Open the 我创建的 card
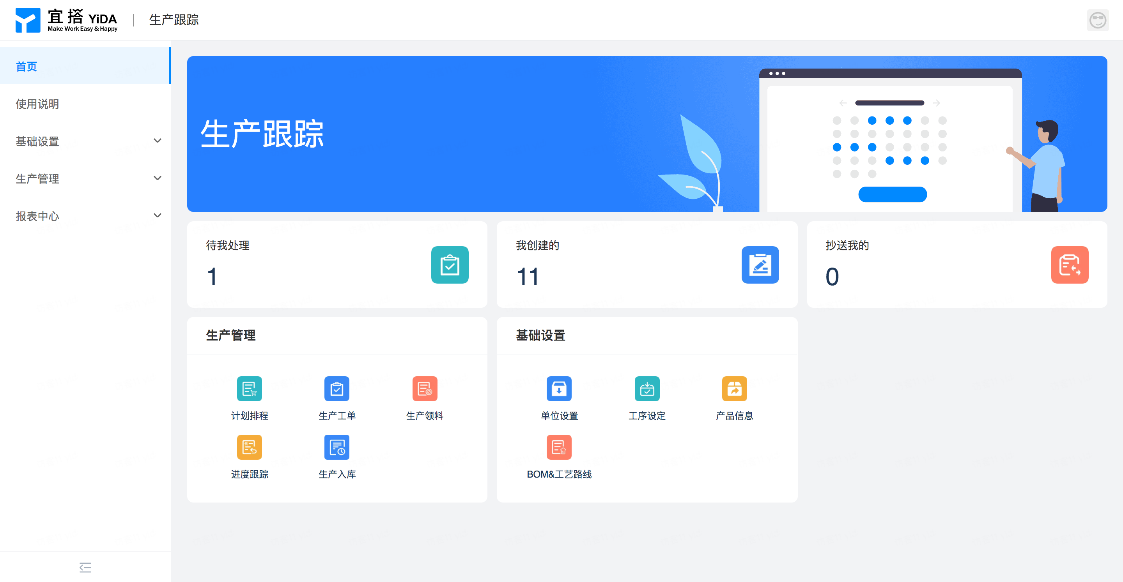The width and height of the screenshot is (1123, 582). pyautogui.click(x=647, y=264)
